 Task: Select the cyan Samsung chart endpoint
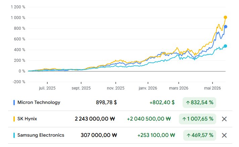pyautogui.click(x=225, y=46)
